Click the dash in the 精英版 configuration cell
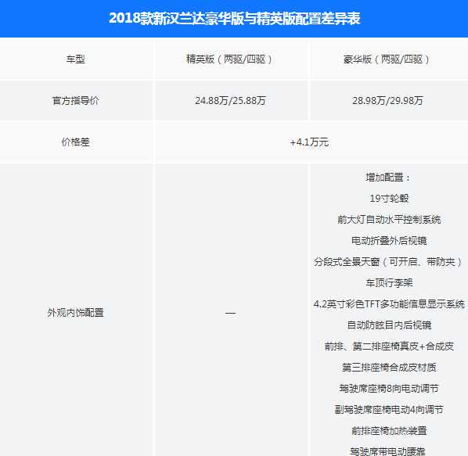The width and height of the screenshot is (468, 456). coord(230,313)
